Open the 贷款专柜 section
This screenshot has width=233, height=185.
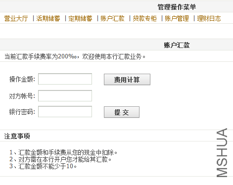point(144,18)
